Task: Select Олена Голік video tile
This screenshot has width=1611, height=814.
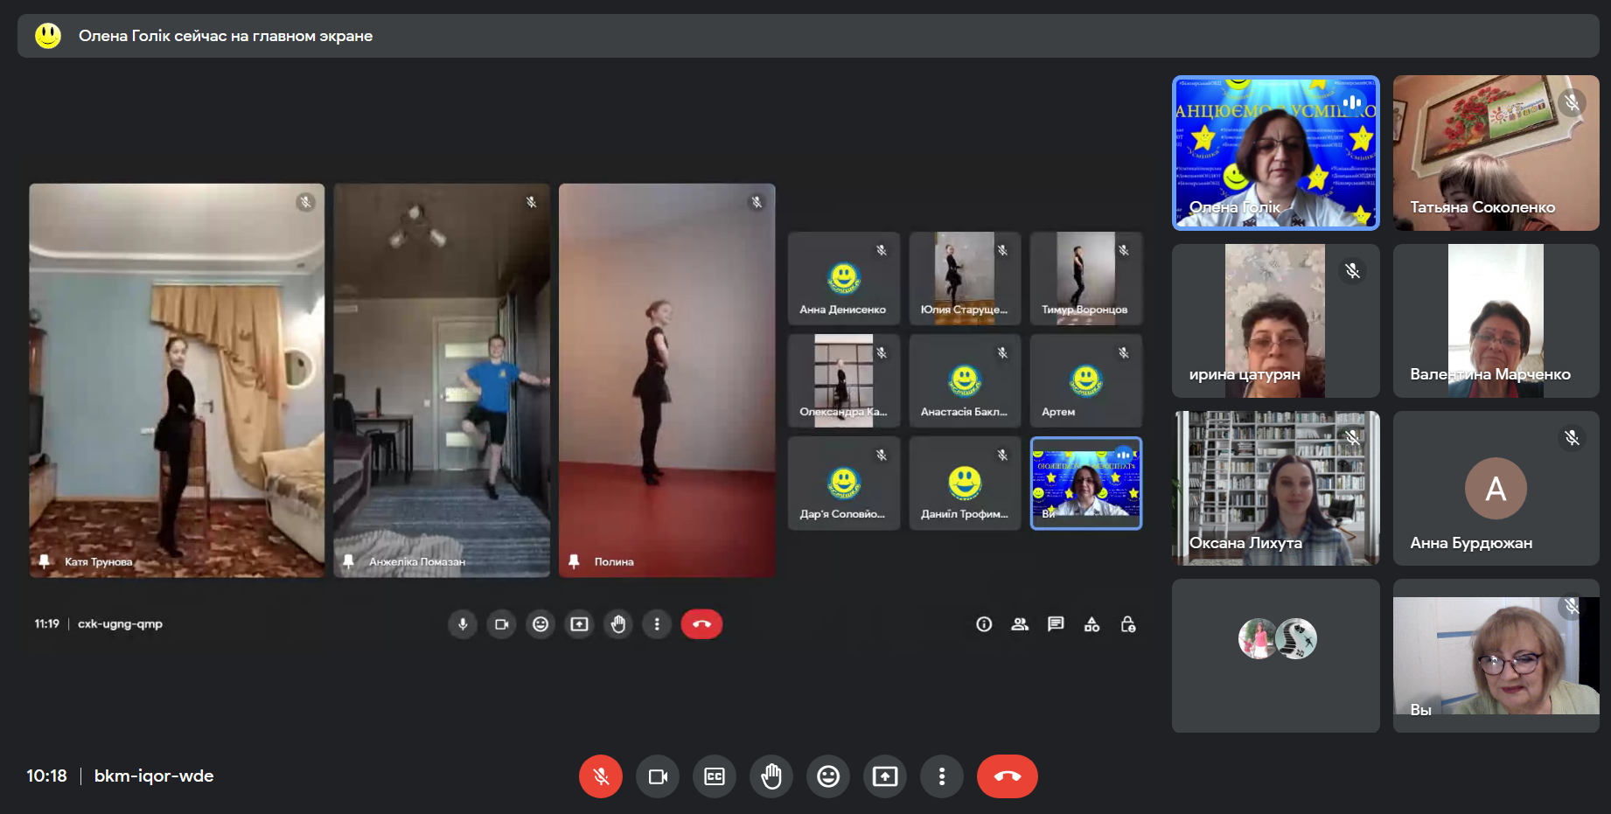Action: (x=1275, y=153)
